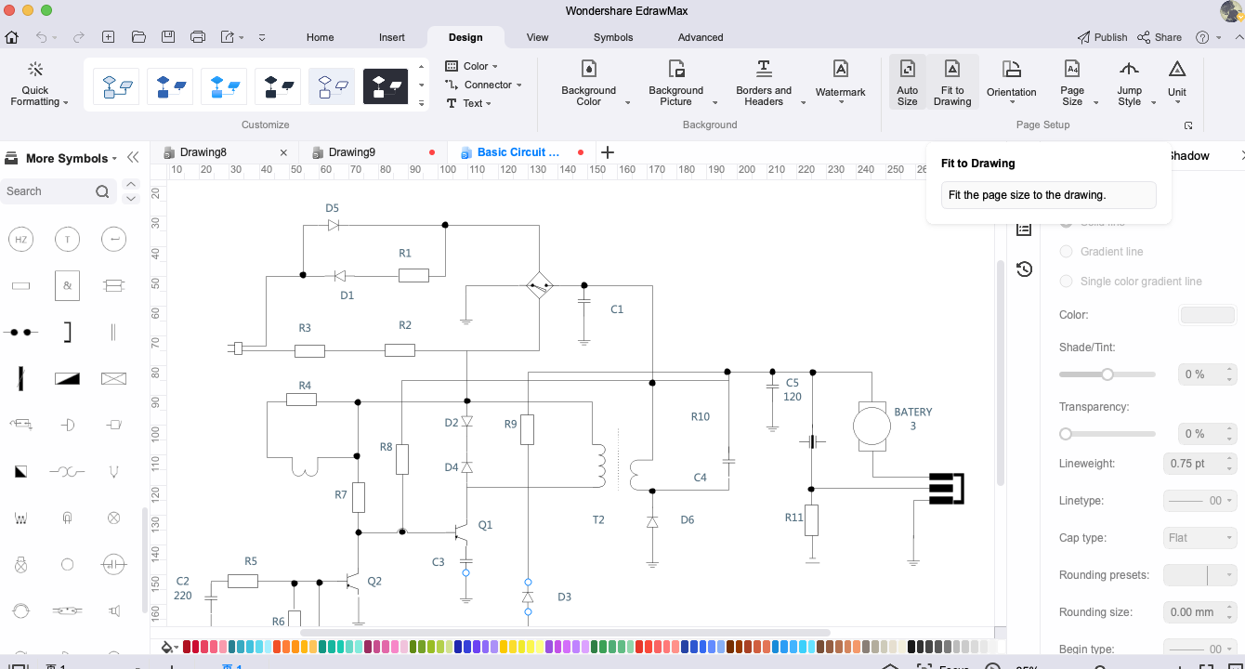
Task: Open Background Picture
Action: click(x=676, y=84)
